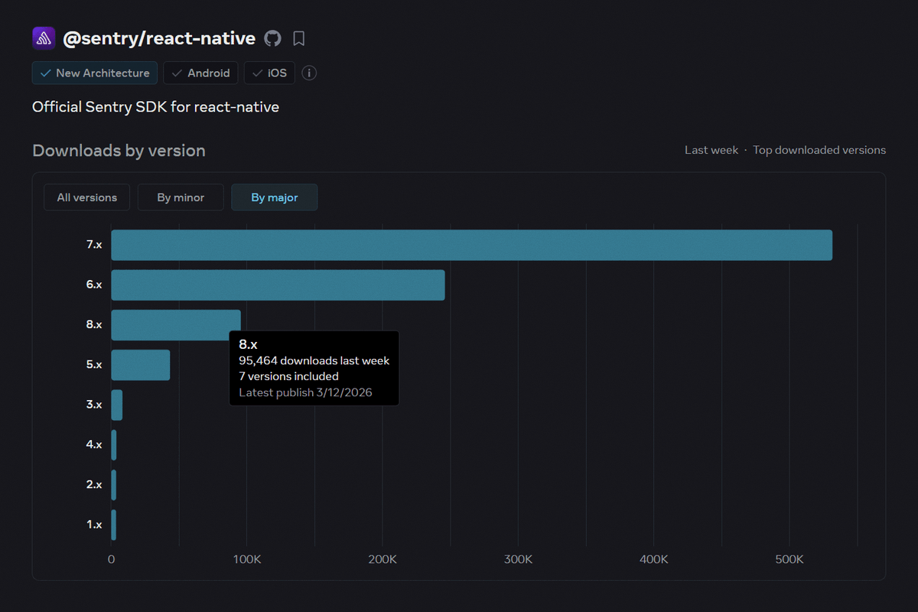Click the 4.x axis label
Image resolution: width=918 pixels, height=612 pixels.
[94, 444]
